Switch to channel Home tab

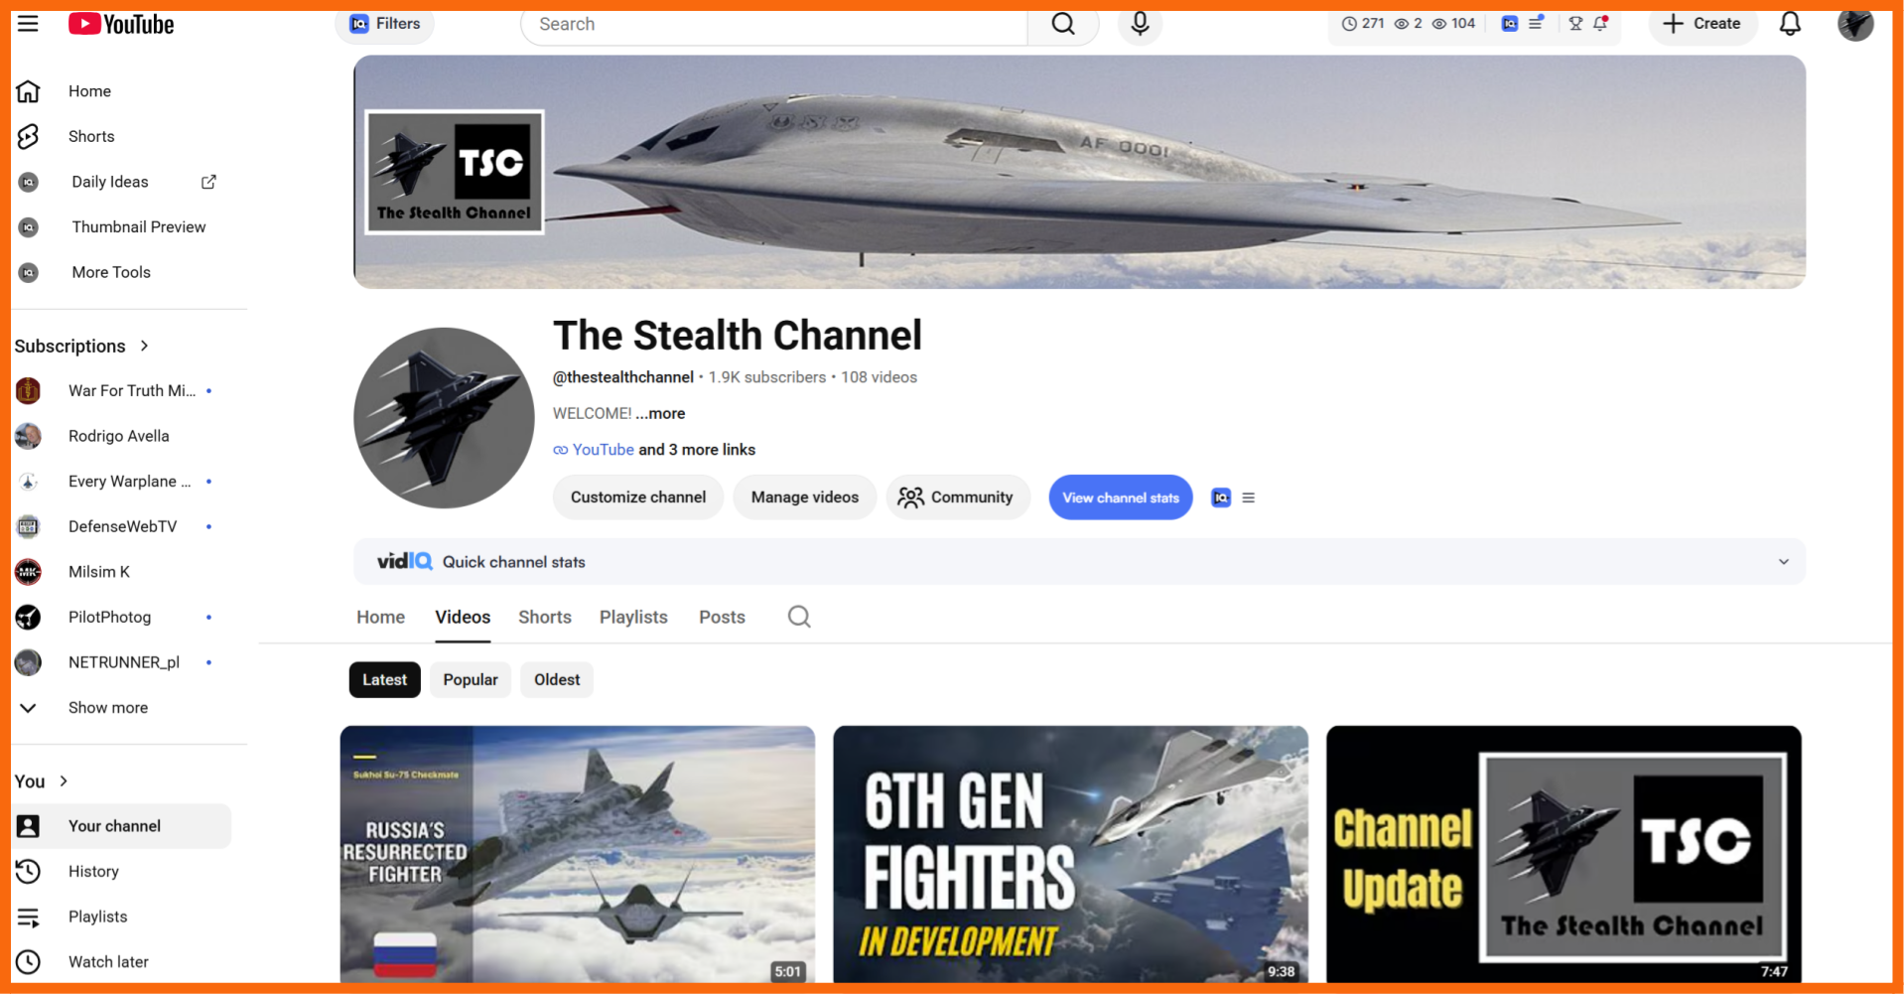[381, 617]
